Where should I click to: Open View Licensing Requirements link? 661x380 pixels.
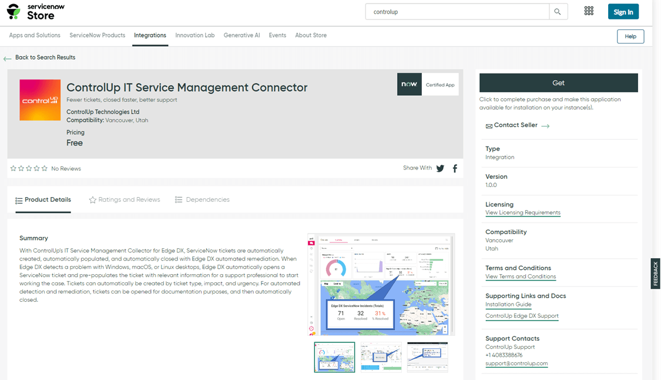522,213
